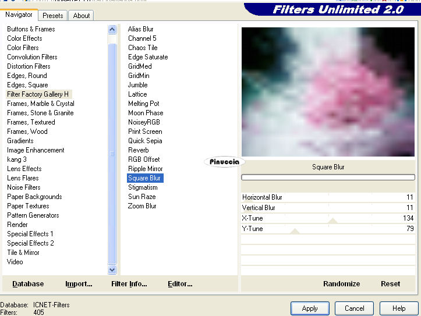
Task: Choose the Melting Pot filter
Action: coord(144,104)
